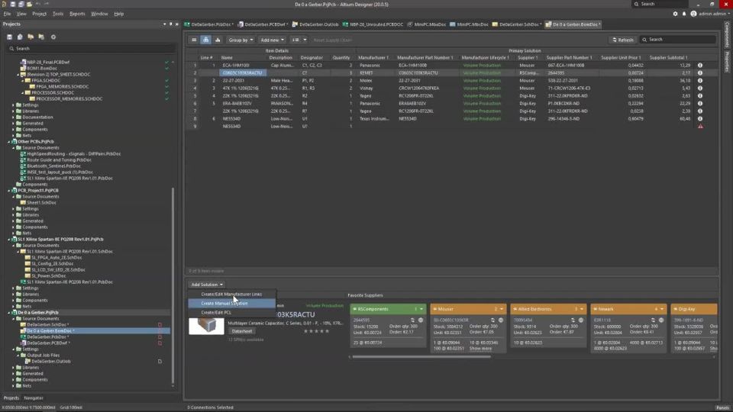Collapse the PCB_Project1.PrjPCB tree node
The image size is (733, 412).
9,191
